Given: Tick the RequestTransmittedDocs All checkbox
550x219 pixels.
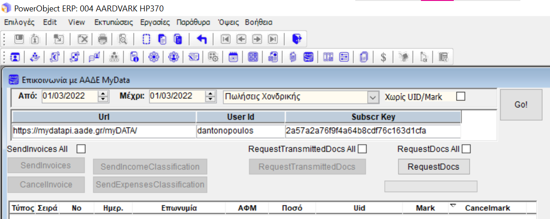Looking at the screenshot, I should pos(362,149).
